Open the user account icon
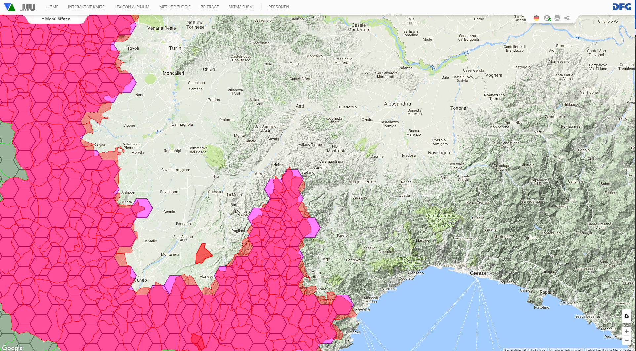The width and height of the screenshot is (636, 351). tap(547, 18)
